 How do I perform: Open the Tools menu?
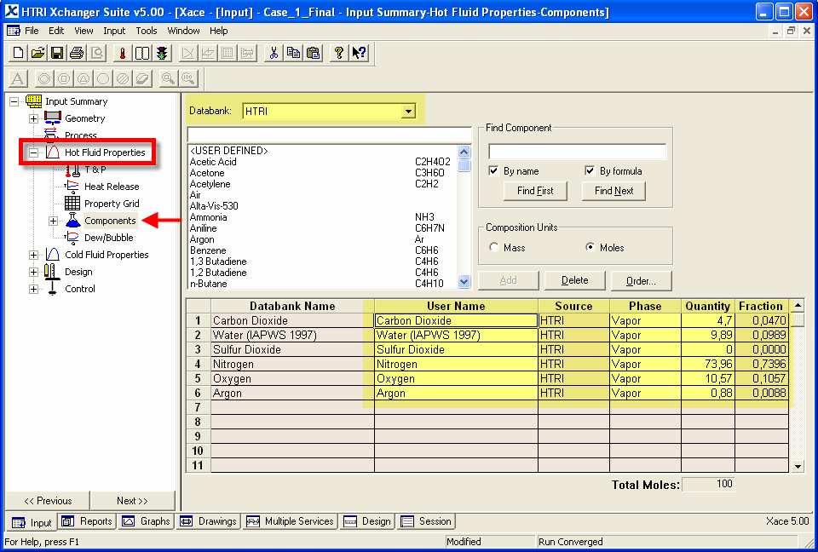click(146, 31)
